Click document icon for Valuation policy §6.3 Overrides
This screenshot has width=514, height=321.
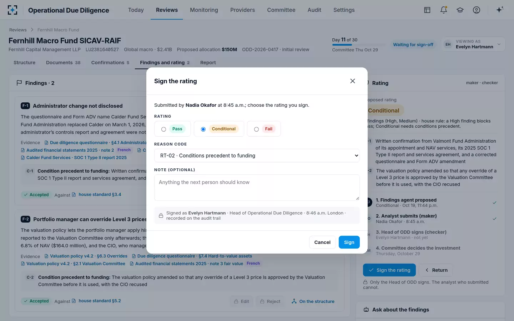click(x=46, y=256)
